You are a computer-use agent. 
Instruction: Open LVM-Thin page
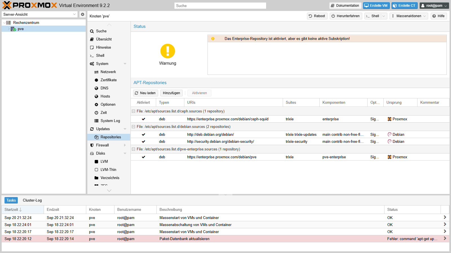109,170
